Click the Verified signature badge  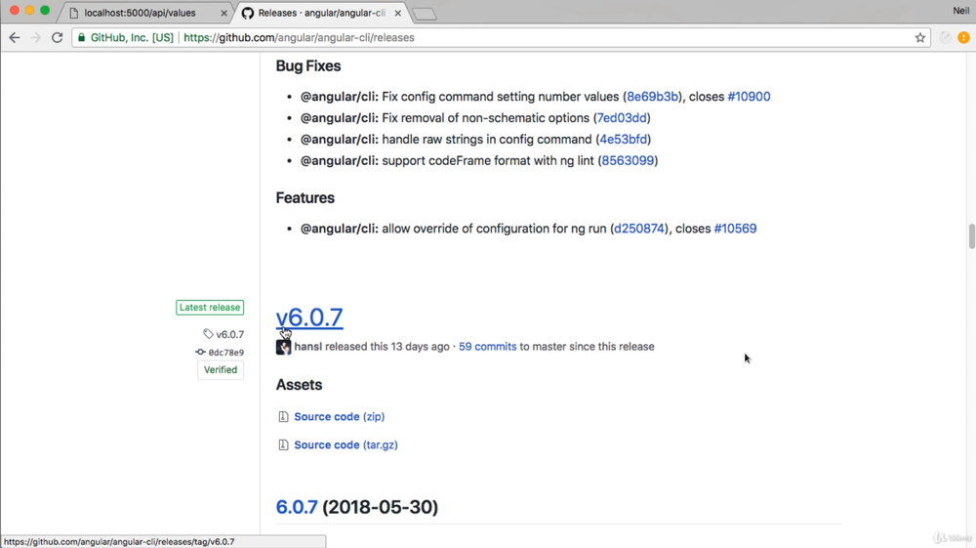(x=221, y=370)
